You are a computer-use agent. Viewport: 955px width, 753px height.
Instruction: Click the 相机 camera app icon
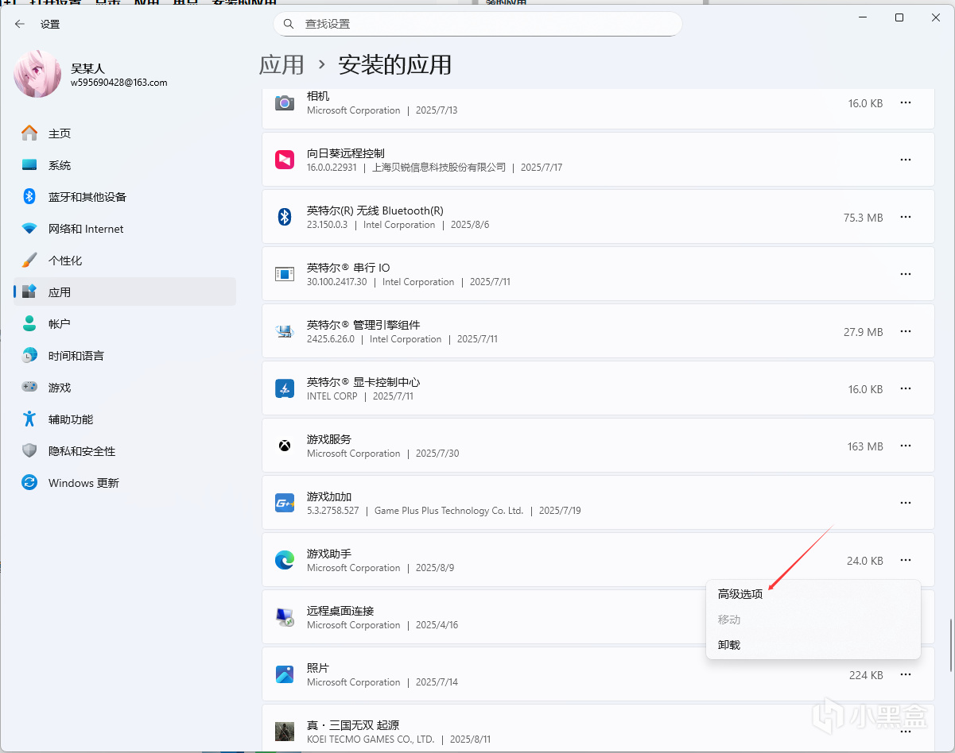tap(285, 102)
